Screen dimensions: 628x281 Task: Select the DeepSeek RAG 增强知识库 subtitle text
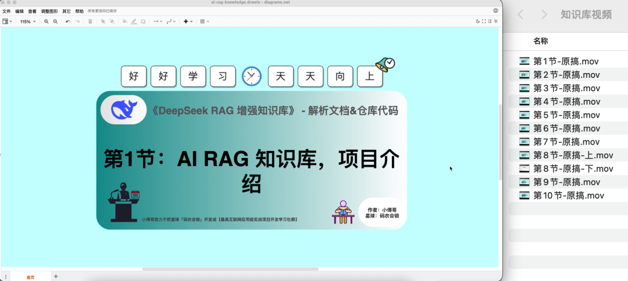tap(274, 111)
